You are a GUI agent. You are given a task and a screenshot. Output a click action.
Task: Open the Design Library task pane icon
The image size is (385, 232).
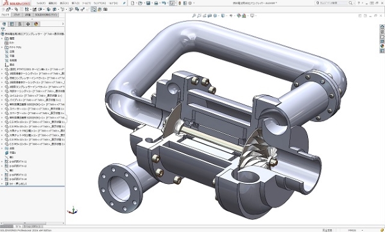point(382,32)
